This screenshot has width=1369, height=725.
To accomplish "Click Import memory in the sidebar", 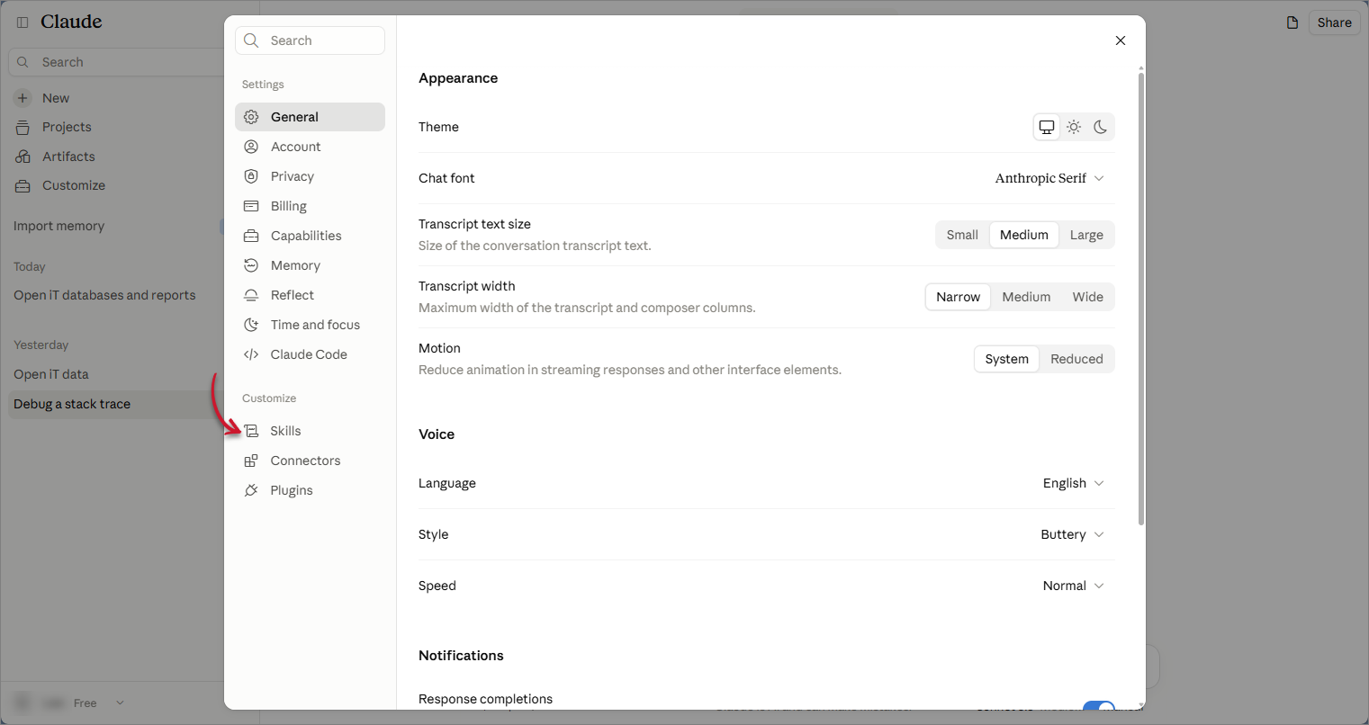I will (59, 226).
